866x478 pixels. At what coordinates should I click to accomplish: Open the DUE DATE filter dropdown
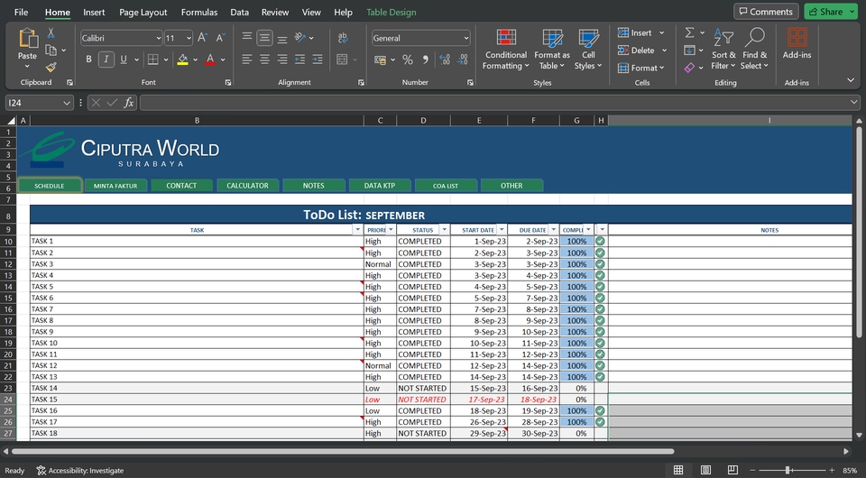pyautogui.click(x=553, y=230)
